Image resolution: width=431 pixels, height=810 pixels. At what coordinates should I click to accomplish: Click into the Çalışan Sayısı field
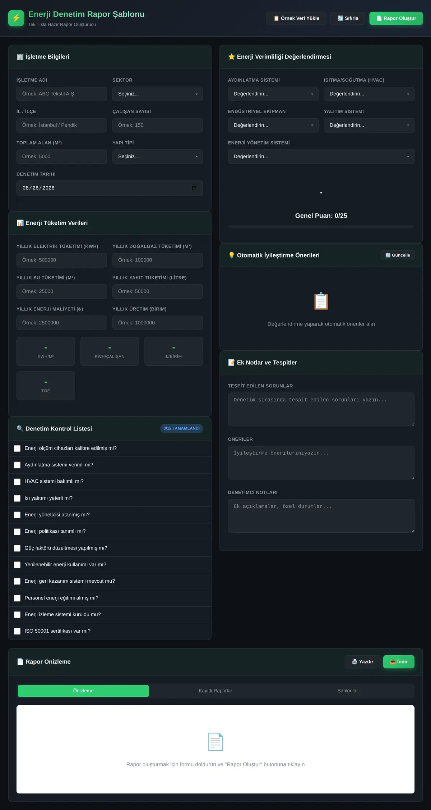point(158,125)
